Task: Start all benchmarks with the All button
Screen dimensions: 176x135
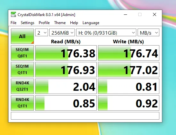Action: tap(22, 36)
